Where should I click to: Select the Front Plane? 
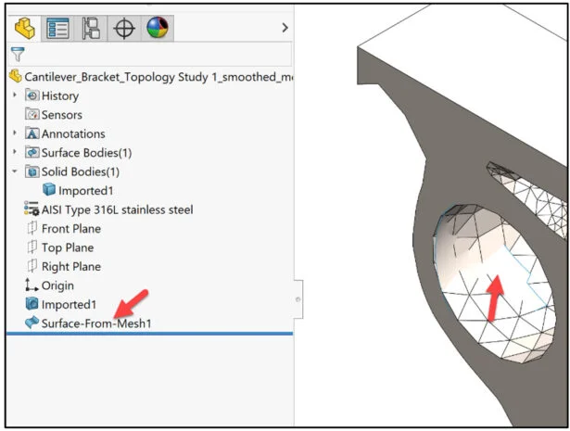[x=70, y=229]
